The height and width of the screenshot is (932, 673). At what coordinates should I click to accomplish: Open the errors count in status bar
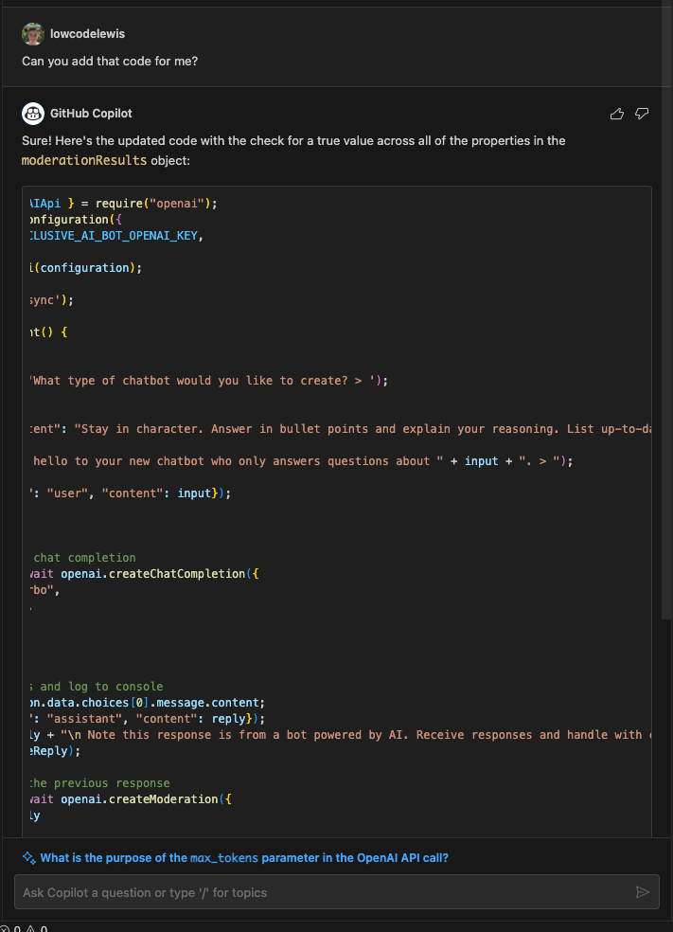coord(10,928)
